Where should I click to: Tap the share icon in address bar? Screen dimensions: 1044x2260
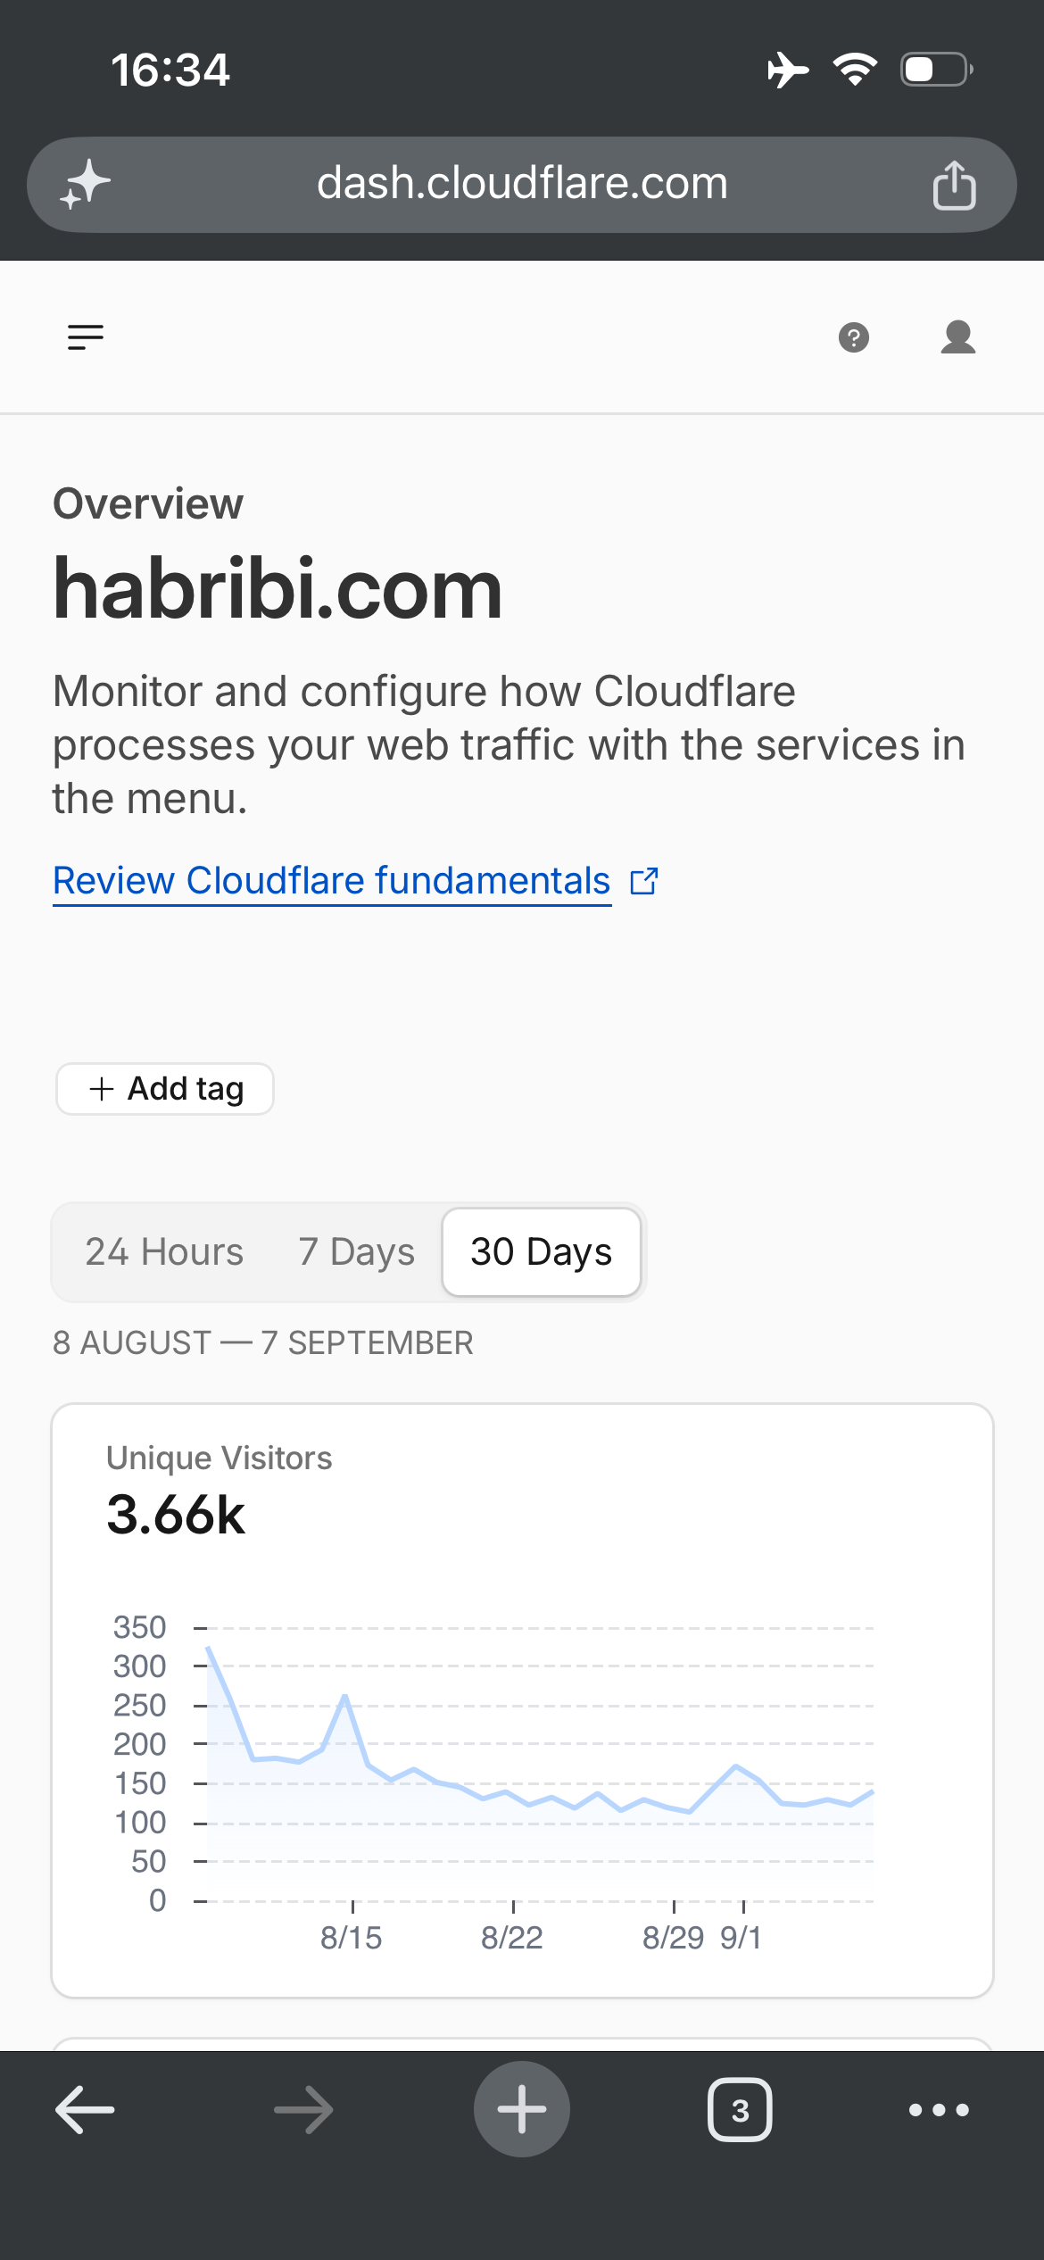point(954,185)
